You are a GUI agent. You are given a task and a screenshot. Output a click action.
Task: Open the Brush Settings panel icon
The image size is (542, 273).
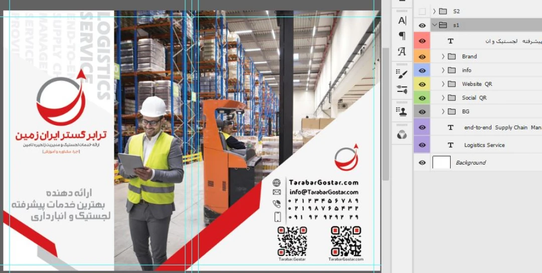point(402,74)
